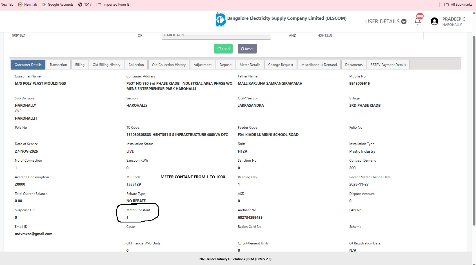Click the Average Consumption value 20000
The width and height of the screenshot is (476, 265).
(x=20, y=184)
